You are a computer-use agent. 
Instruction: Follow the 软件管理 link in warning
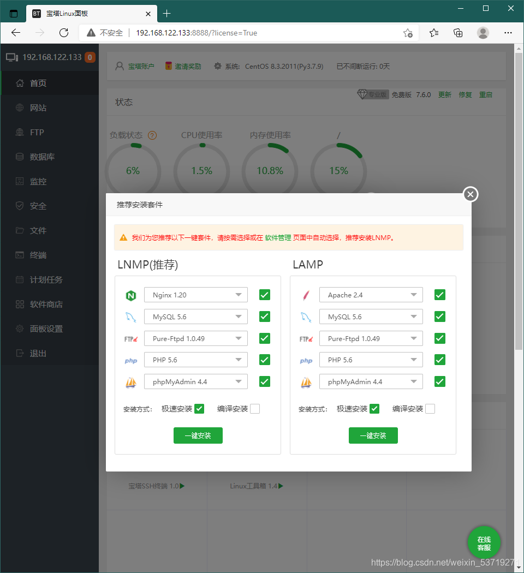point(278,238)
